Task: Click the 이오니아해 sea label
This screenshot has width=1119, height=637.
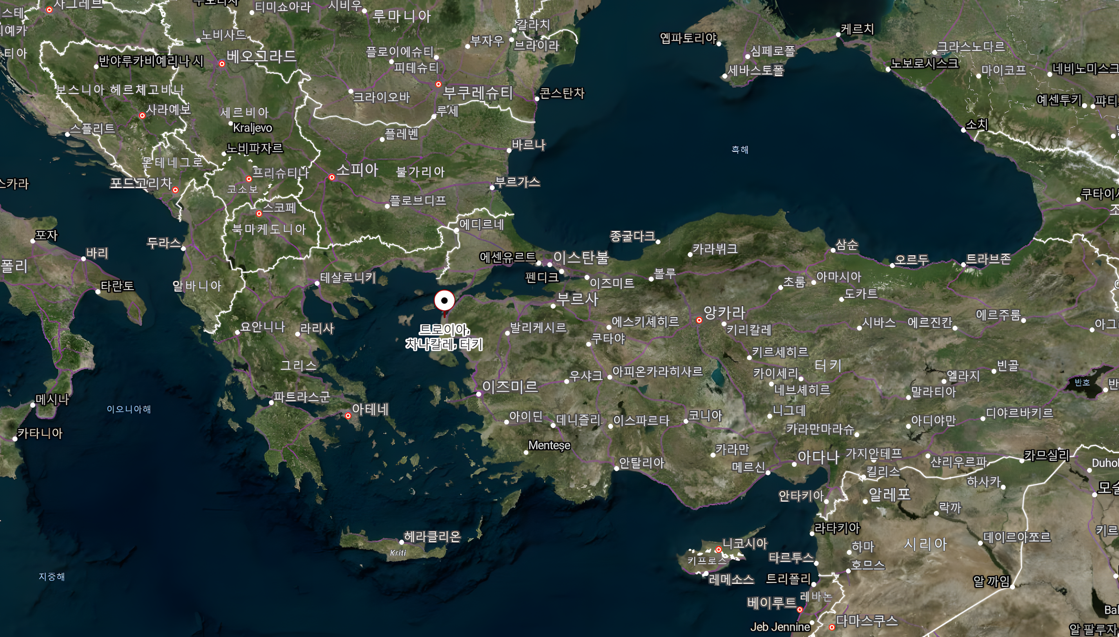Action: (129, 409)
